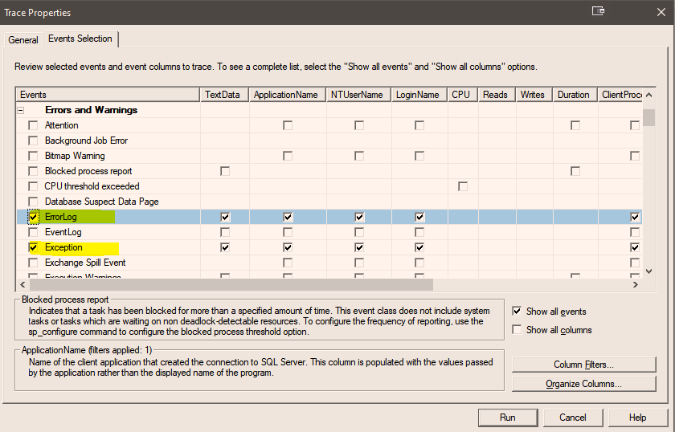The image size is (675, 432).
Task: Click the TextData column header
Action: (x=225, y=95)
